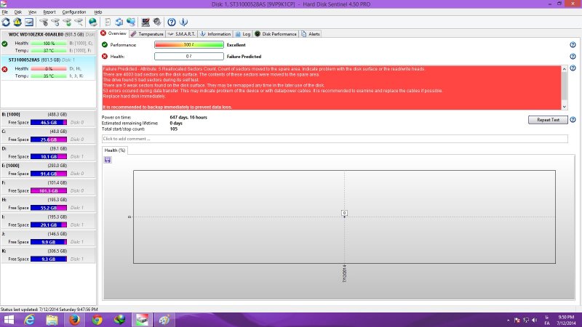582x327 pixels.
Task: Open the Disk menu
Action: (17, 12)
